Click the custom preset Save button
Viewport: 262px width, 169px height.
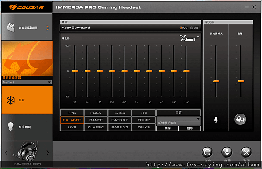pos(167,128)
